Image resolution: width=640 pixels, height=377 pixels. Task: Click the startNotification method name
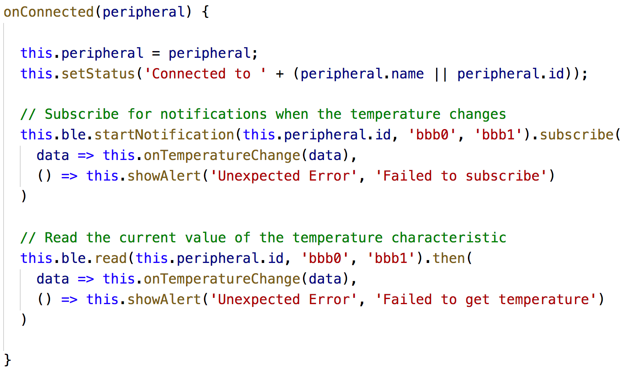(164, 135)
